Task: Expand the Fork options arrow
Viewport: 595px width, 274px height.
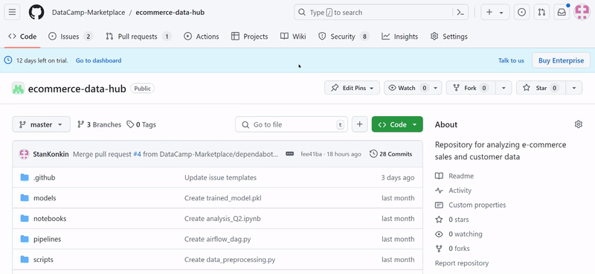Action: pyautogui.click(x=504, y=88)
